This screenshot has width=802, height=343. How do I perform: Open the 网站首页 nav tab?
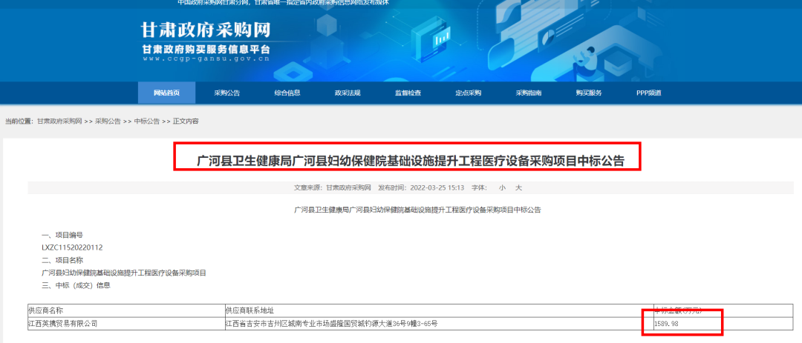pos(167,93)
